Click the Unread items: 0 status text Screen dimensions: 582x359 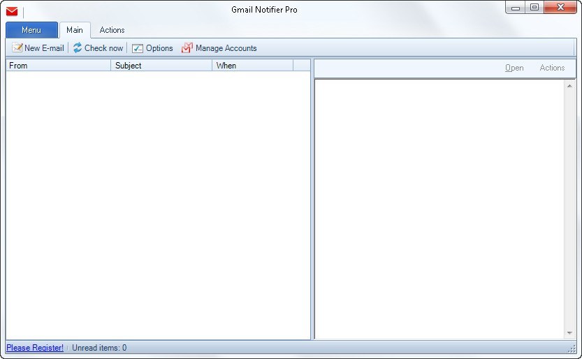click(x=99, y=348)
